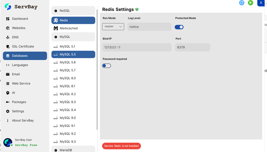
Task: Click the green diamond premium badge
Action: 137,9
